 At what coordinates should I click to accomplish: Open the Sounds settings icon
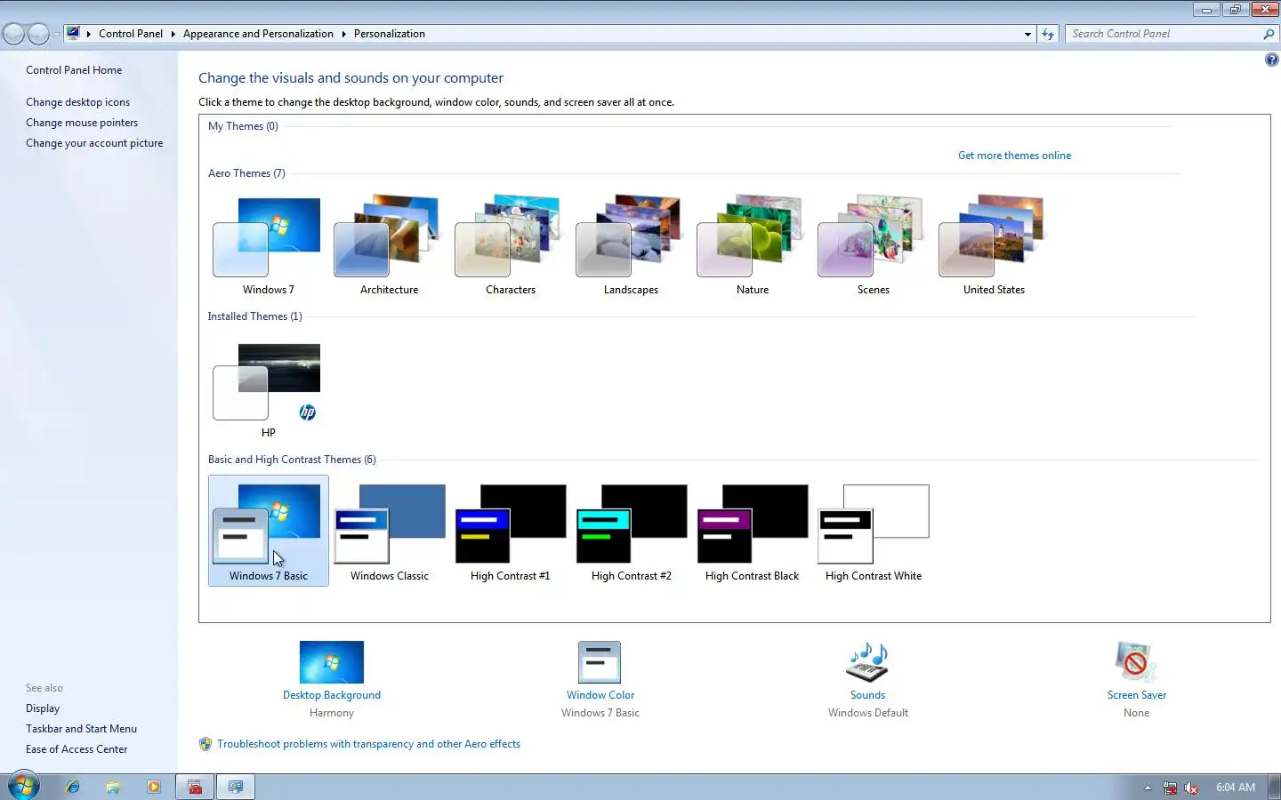click(867, 662)
